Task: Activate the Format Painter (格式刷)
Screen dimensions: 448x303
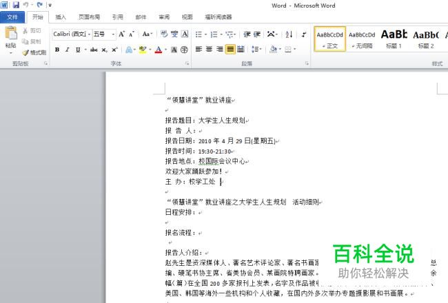Action: [34, 52]
